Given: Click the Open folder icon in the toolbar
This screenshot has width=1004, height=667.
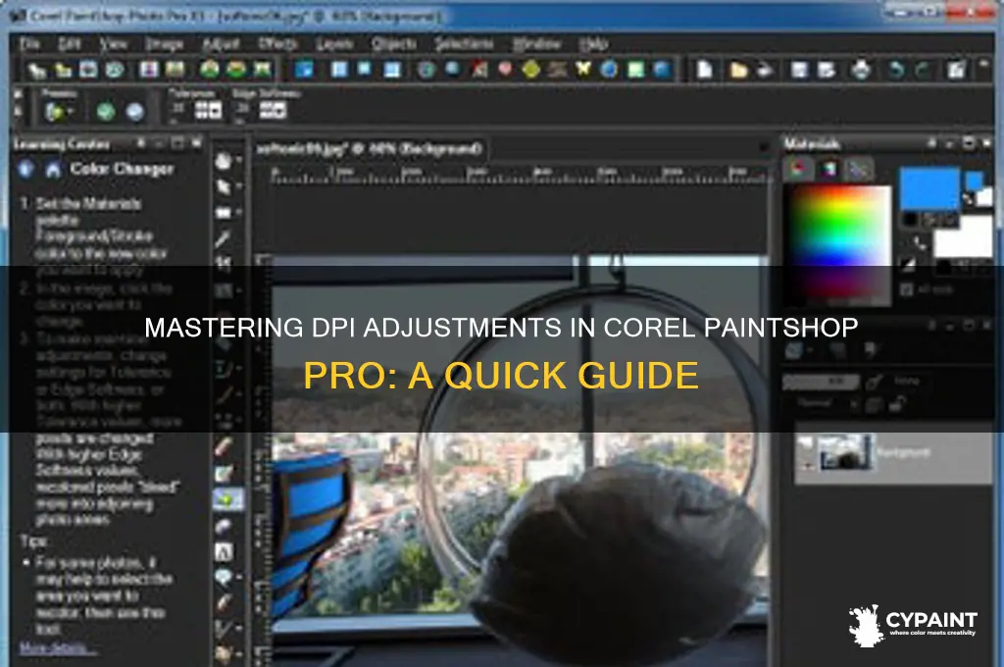Looking at the screenshot, I should pyautogui.click(x=738, y=70).
